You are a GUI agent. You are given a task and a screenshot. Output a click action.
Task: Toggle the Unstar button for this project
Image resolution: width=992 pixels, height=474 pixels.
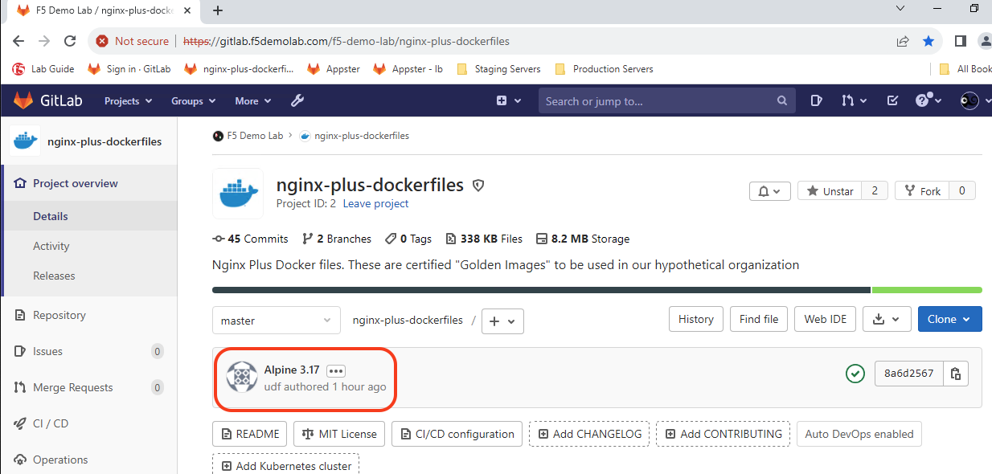(830, 191)
